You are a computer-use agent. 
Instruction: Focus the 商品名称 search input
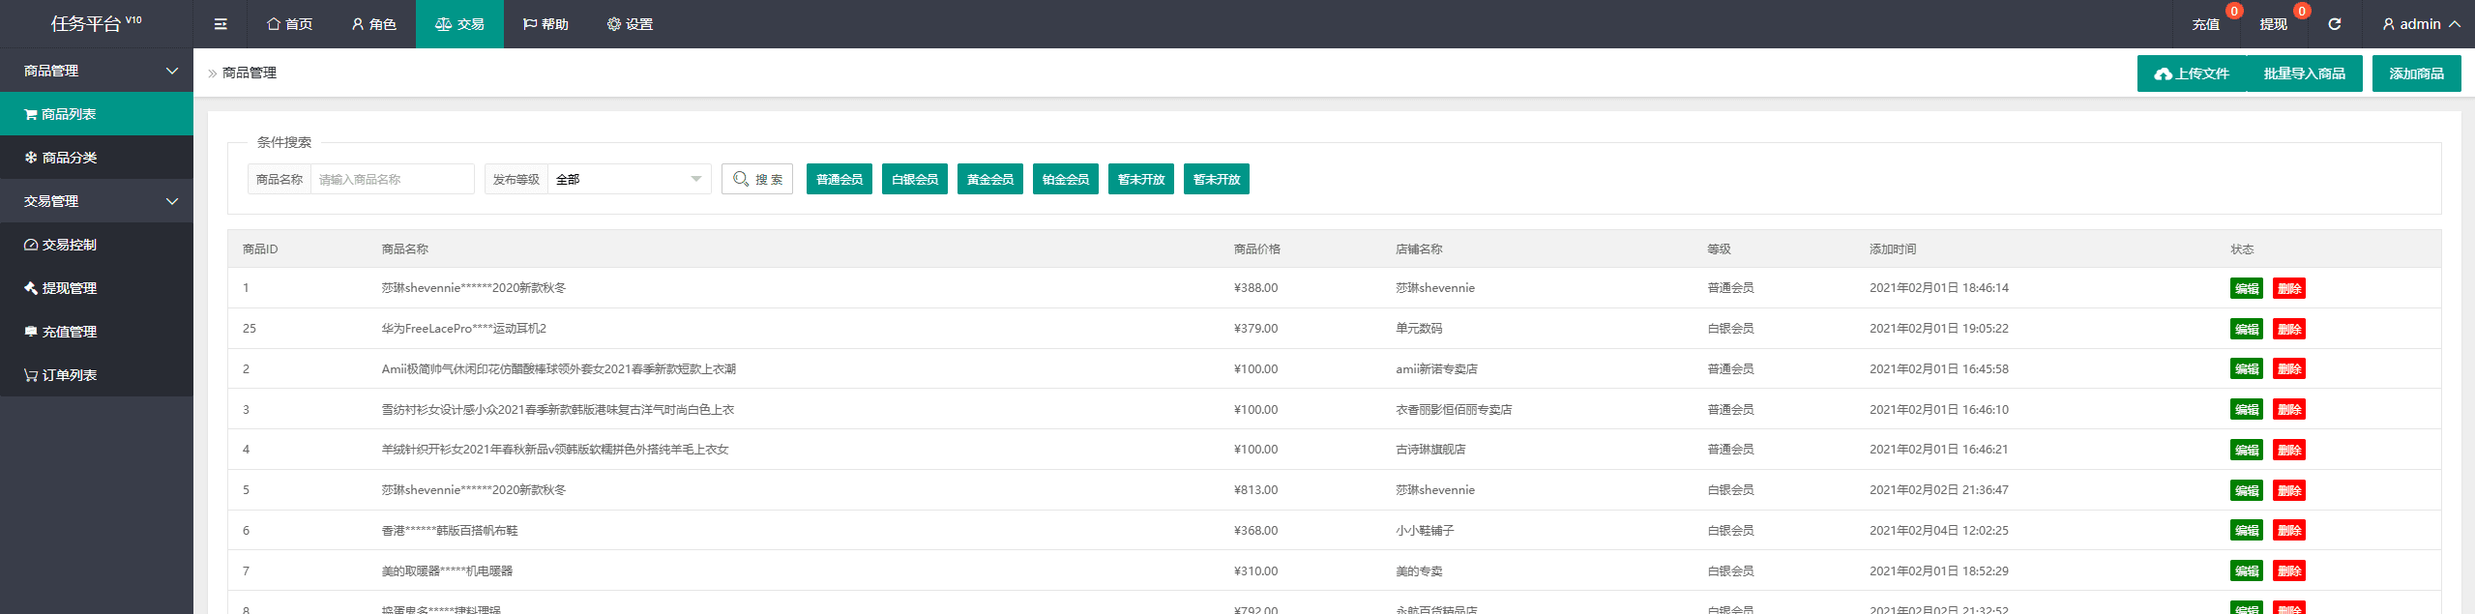click(x=392, y=179)
